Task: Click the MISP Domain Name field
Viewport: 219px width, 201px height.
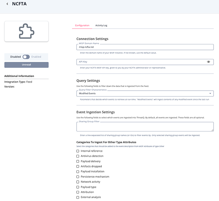Action: [145, 47]
